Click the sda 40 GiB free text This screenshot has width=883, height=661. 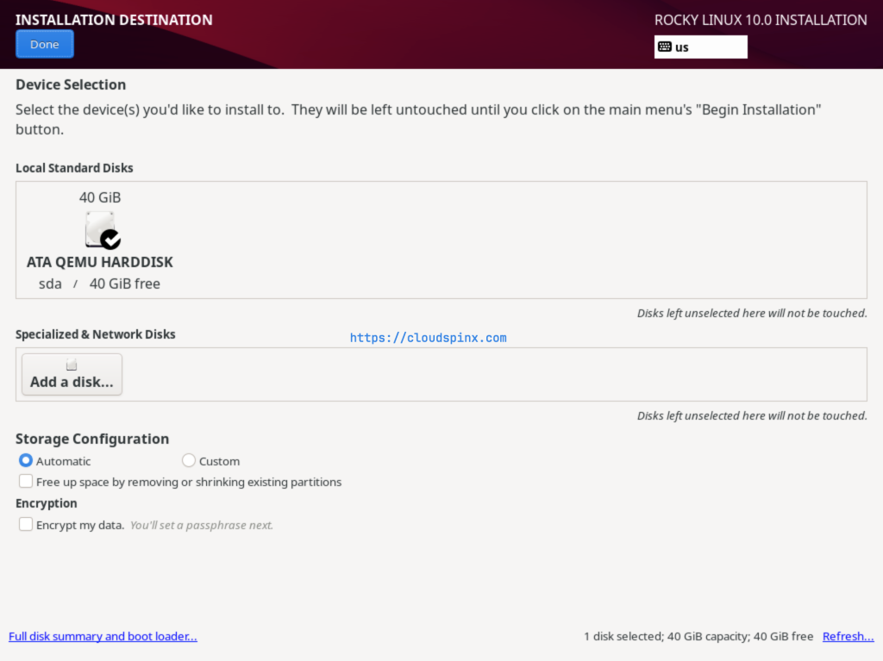pos(100,284)
